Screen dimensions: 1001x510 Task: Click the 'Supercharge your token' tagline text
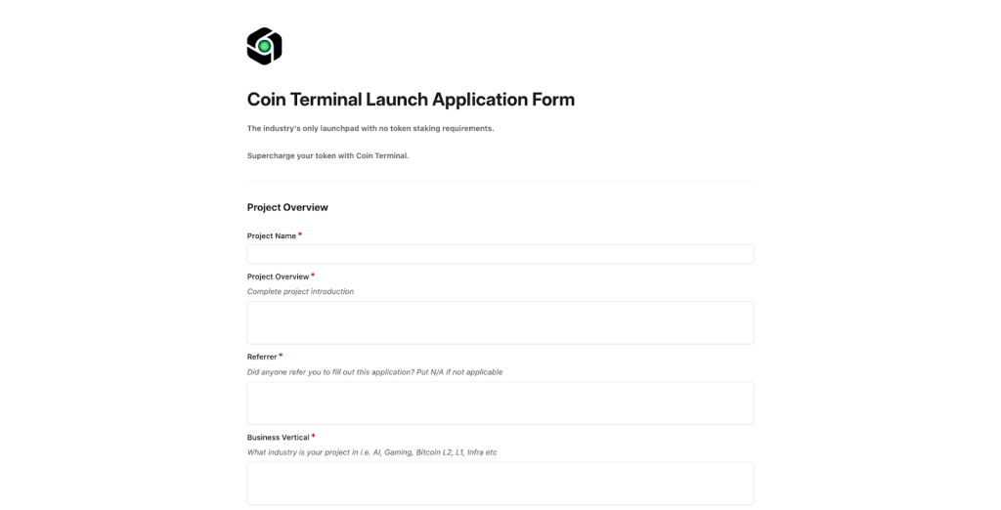[327, 155]
